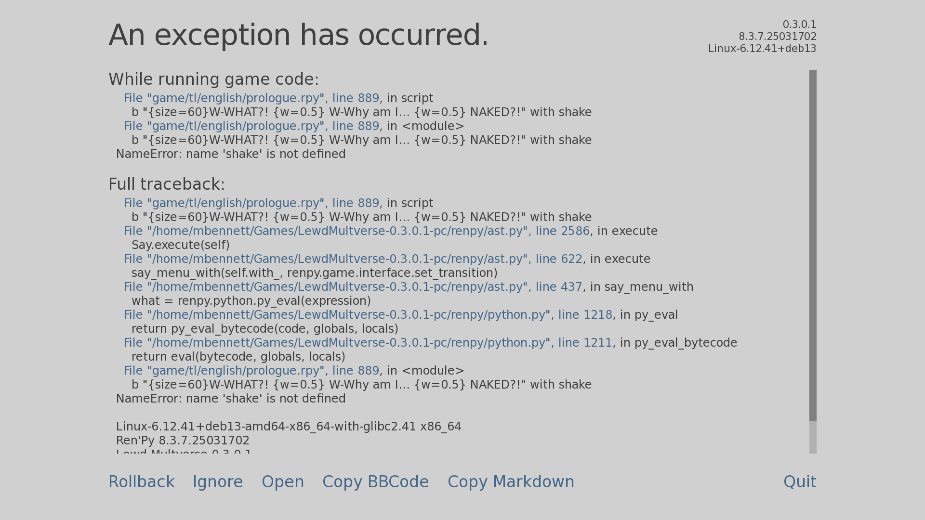
Task: Click the 'Full traceback:' heading
Action: pyautogui.click(x=167, y=184)
